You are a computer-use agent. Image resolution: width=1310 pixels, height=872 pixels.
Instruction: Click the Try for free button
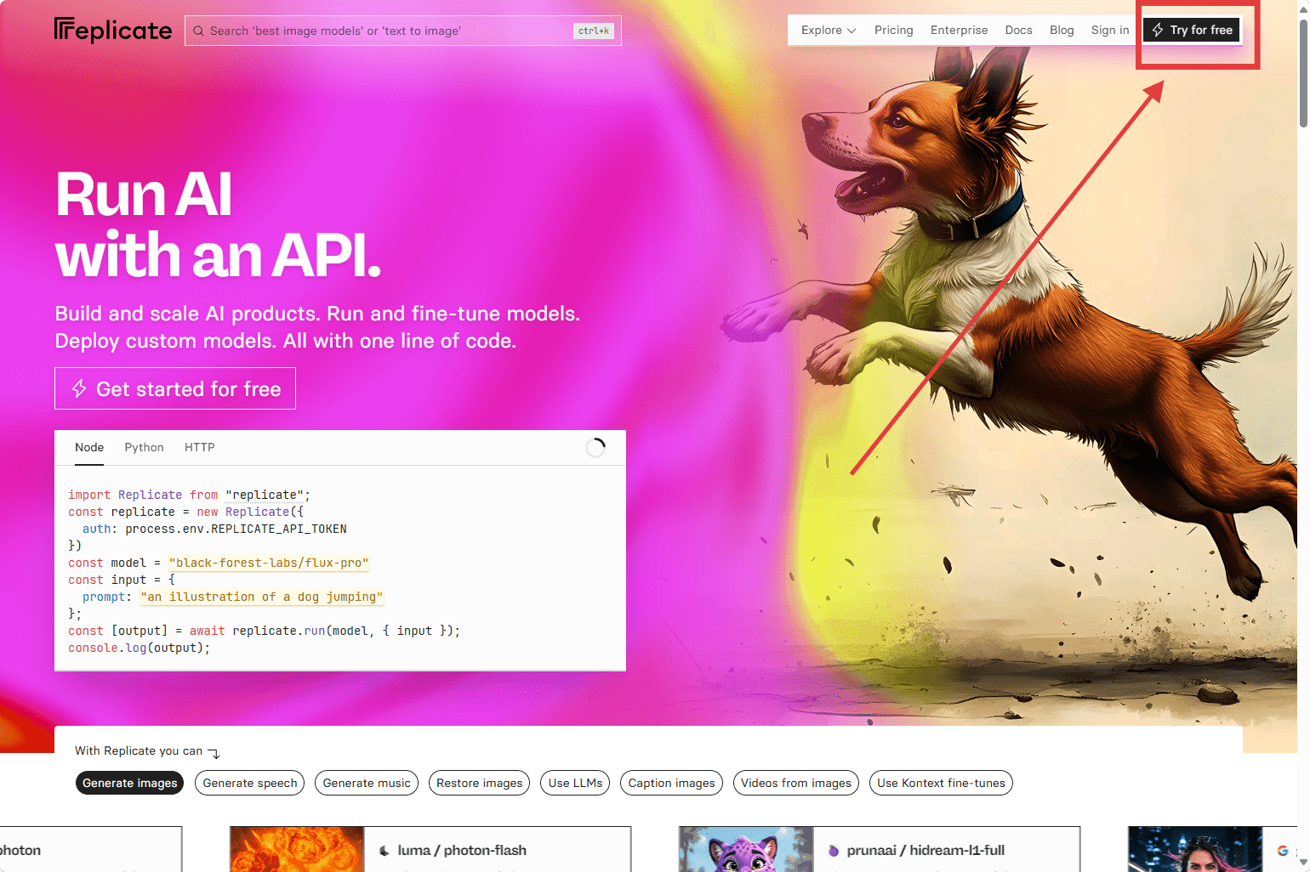(x=1192, y=30)
